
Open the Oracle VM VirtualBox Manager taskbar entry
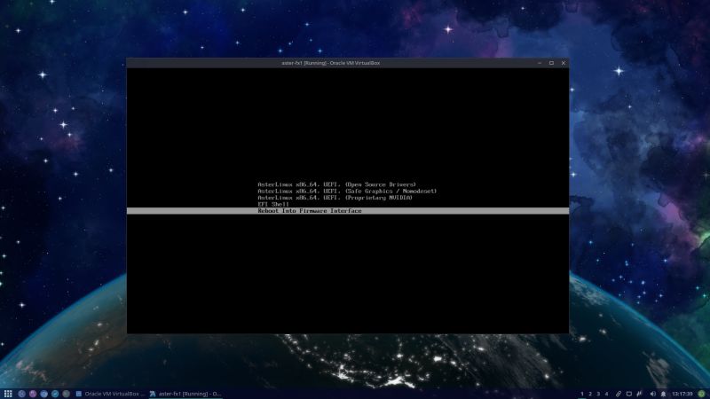coord(110,394)
